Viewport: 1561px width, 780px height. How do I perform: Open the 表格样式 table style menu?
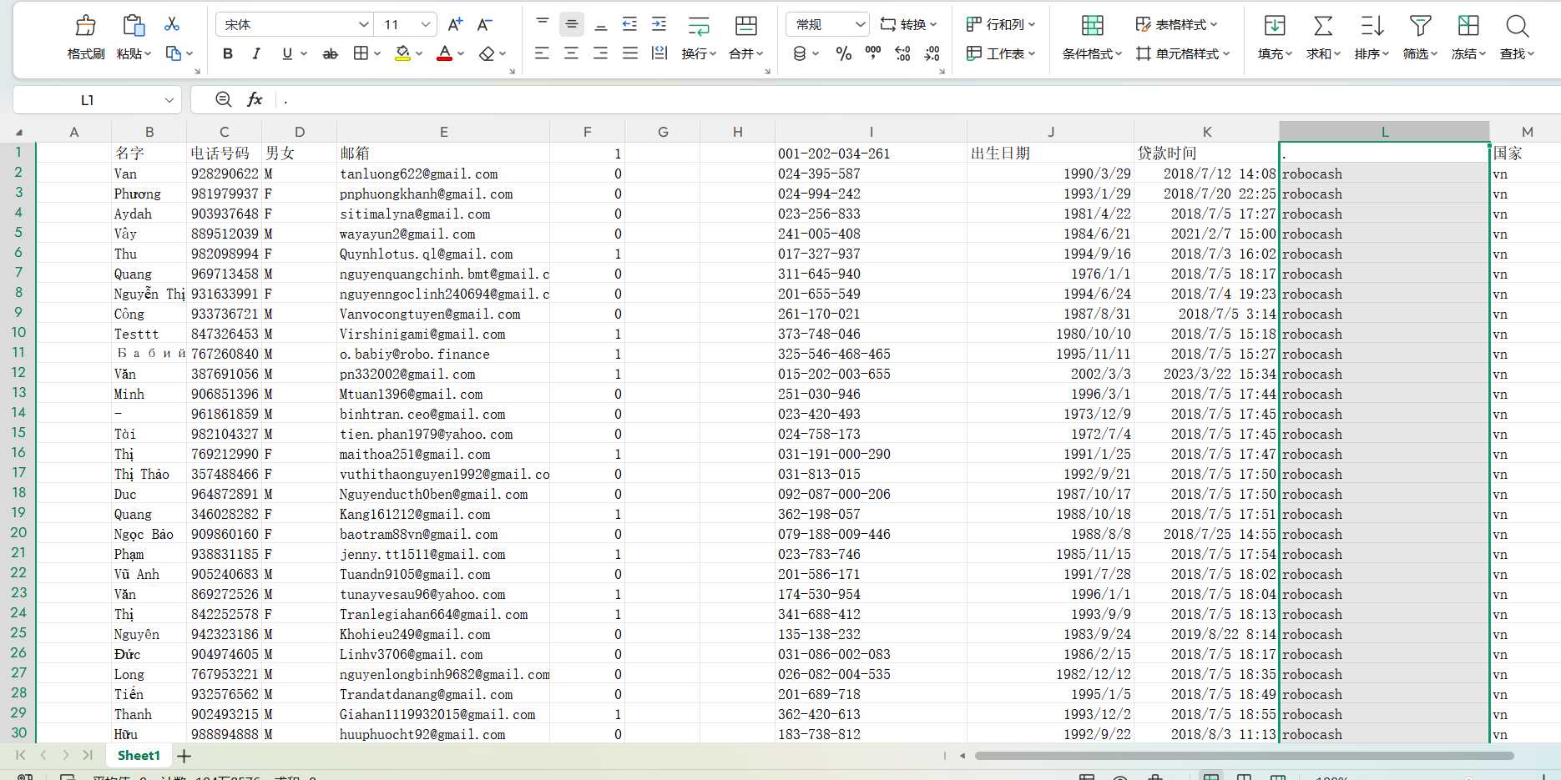pyautogui.click(x=1177, y=25)
